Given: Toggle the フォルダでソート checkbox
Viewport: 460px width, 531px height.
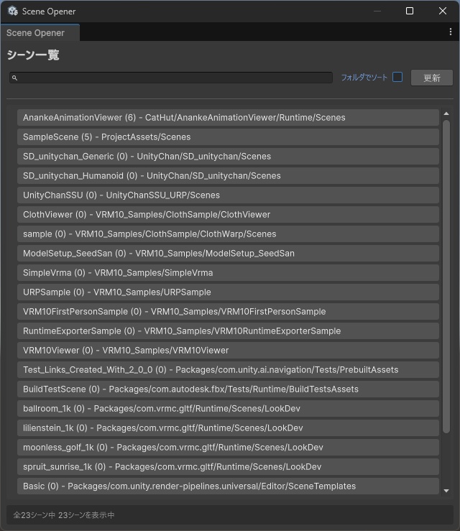Looking at the screenshot, I should pyautogui.click(x=397, y=77).
